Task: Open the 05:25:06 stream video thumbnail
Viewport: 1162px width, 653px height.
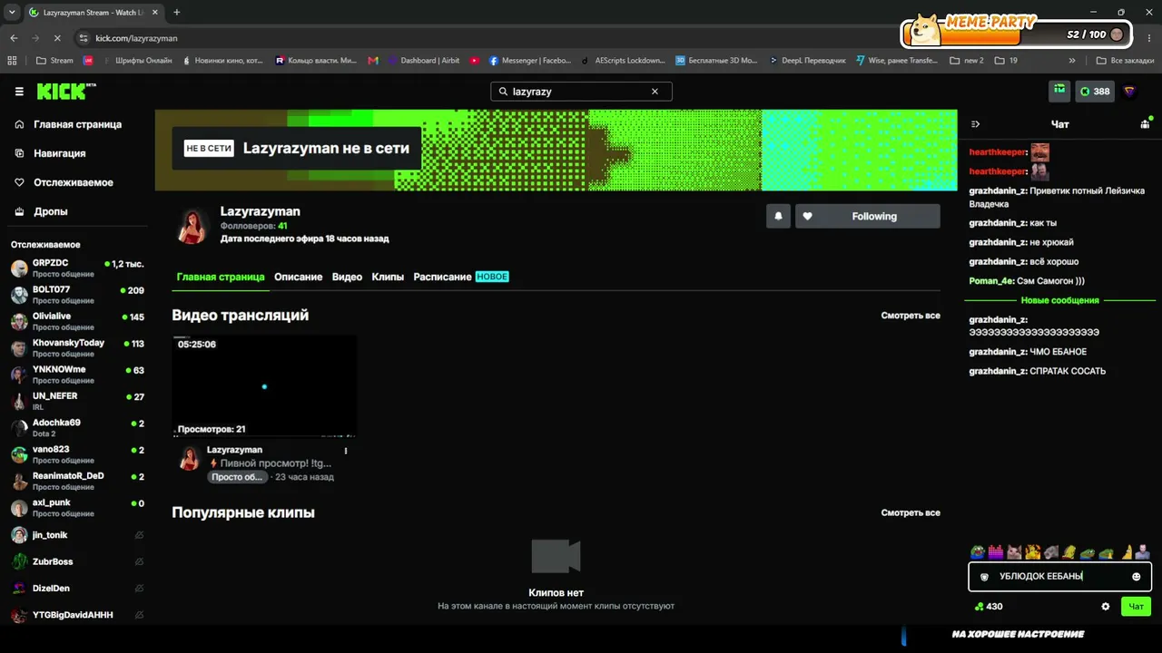Action: click(264, 387)
